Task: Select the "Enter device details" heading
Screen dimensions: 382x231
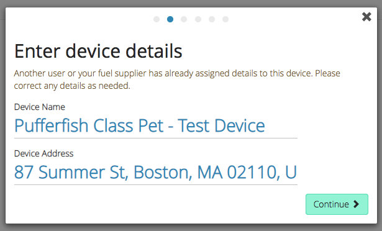Action: tap(98, 51)
